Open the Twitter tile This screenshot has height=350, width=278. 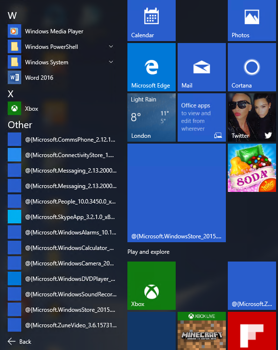pyautogui.click(x=251, y=117)
